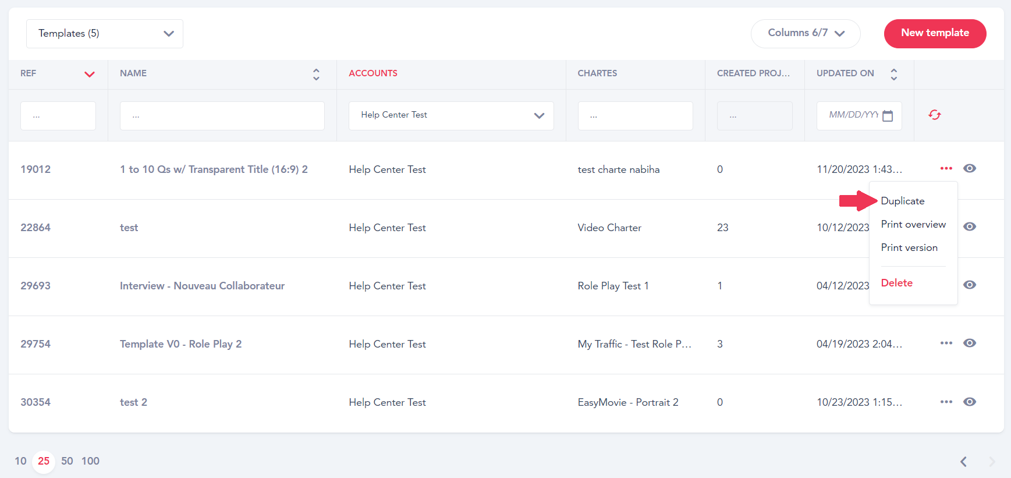Preview template 19012 with eye icon
The width and height of the screenshot is (1011, 478).
(970, 168)
